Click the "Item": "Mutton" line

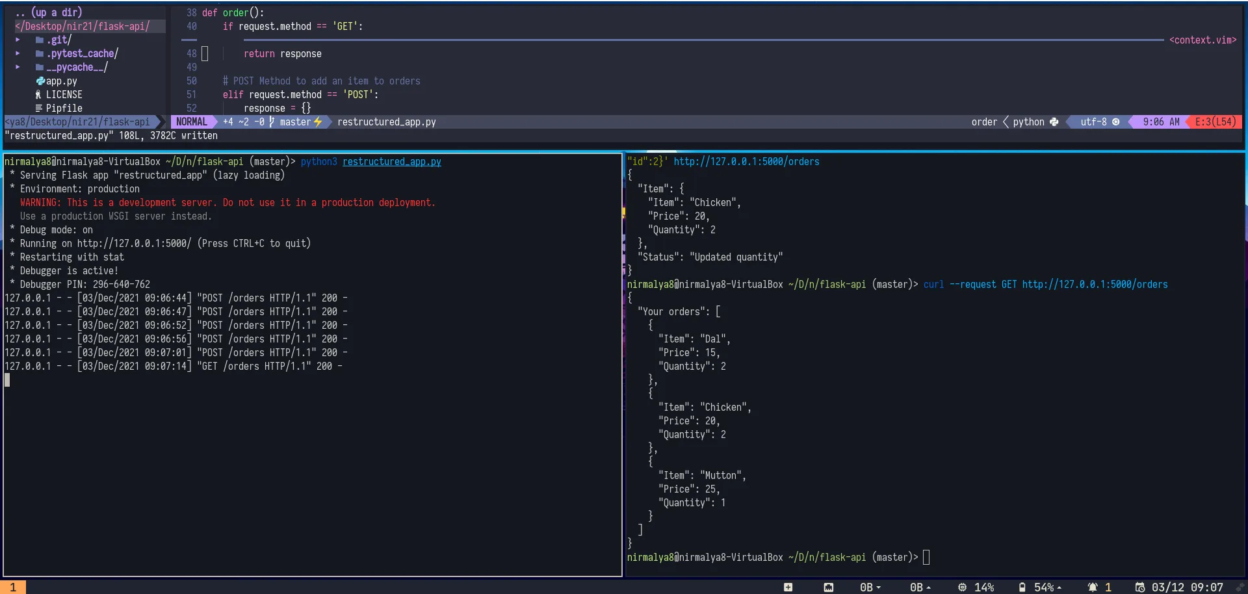702,475
